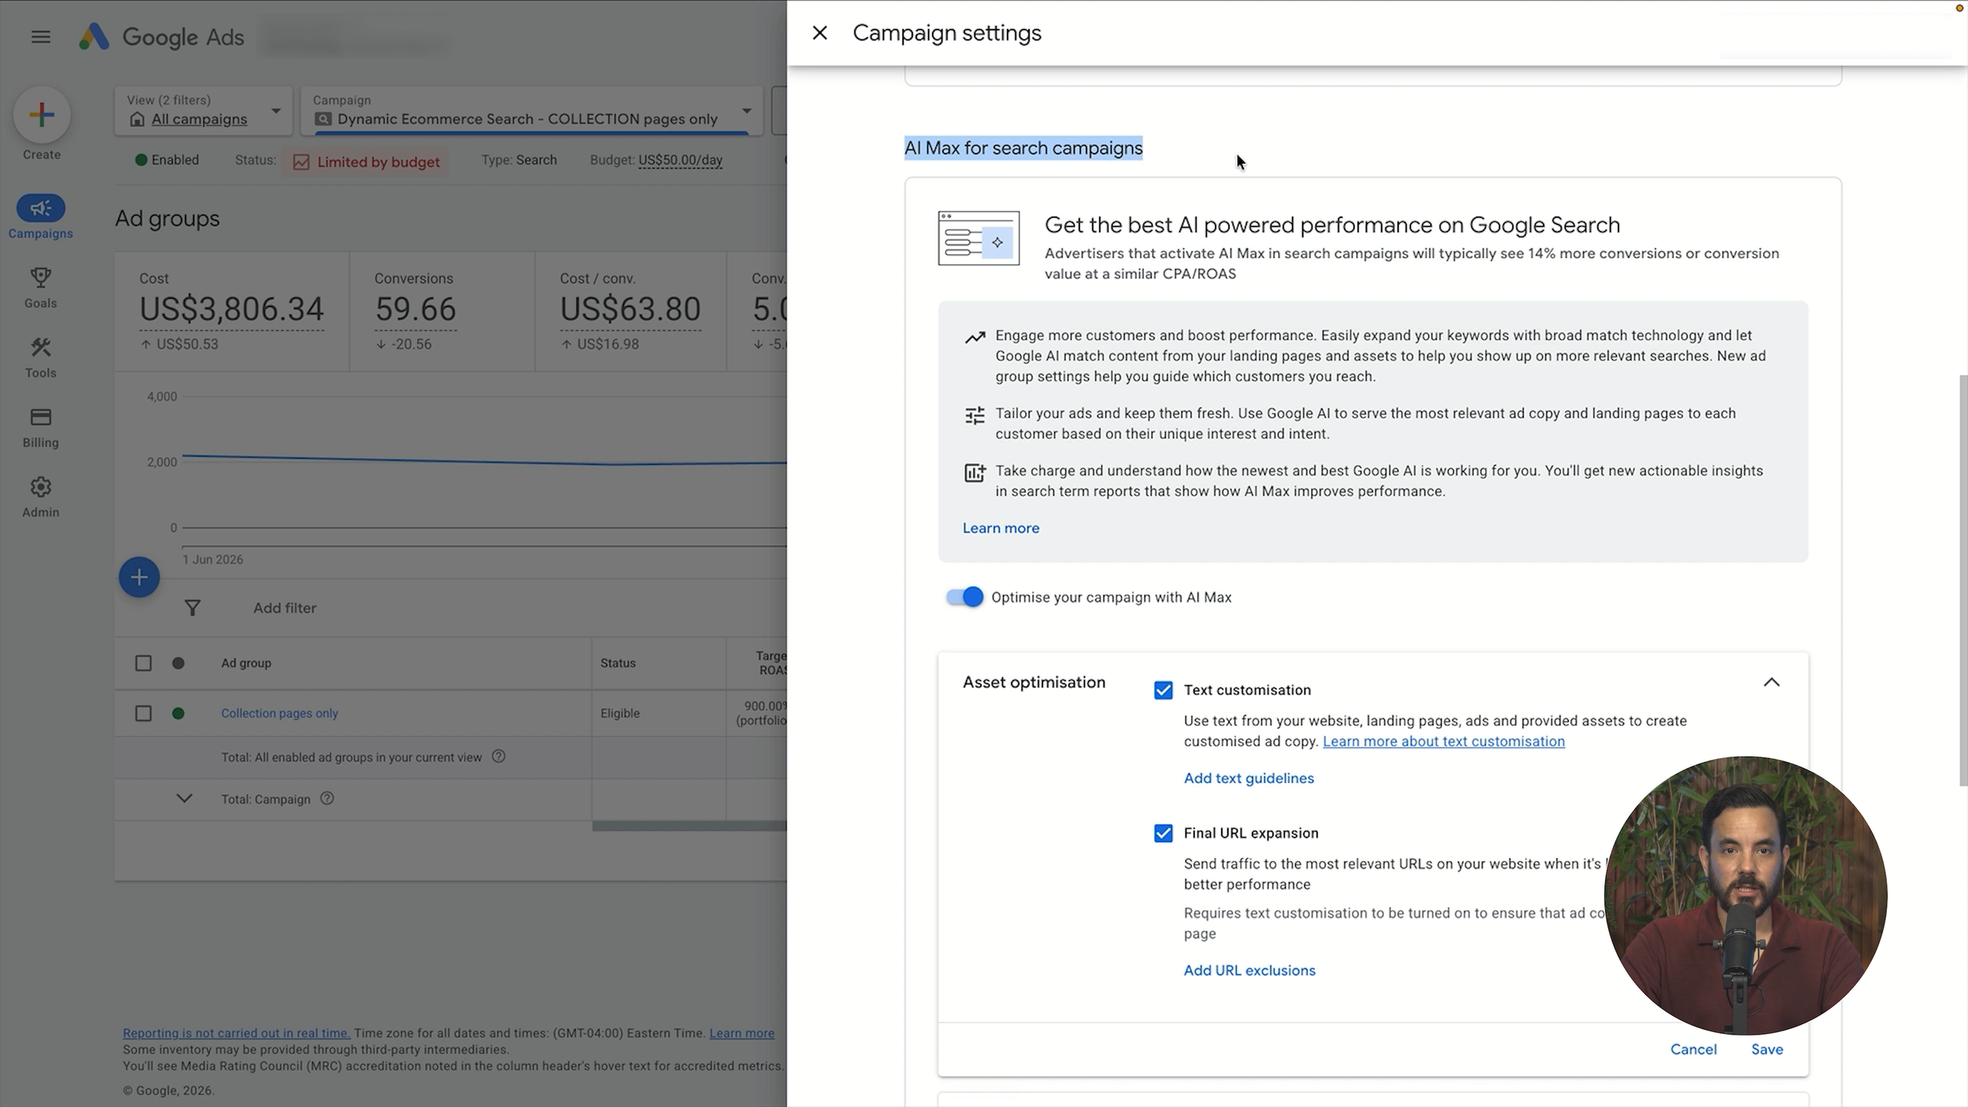
Task: Open the View All campaigns dropdown
Action: click(203, 110)
